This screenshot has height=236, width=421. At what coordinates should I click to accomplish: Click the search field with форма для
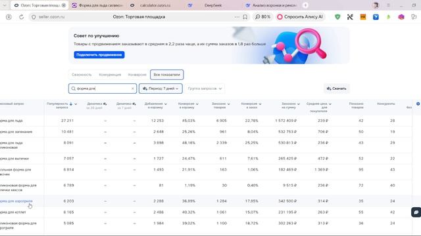(x=102, y=88)
